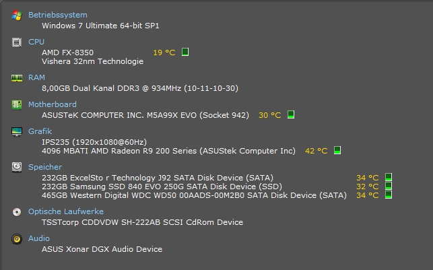Click the Grafik monitor icon

click(x=17, y=131)
